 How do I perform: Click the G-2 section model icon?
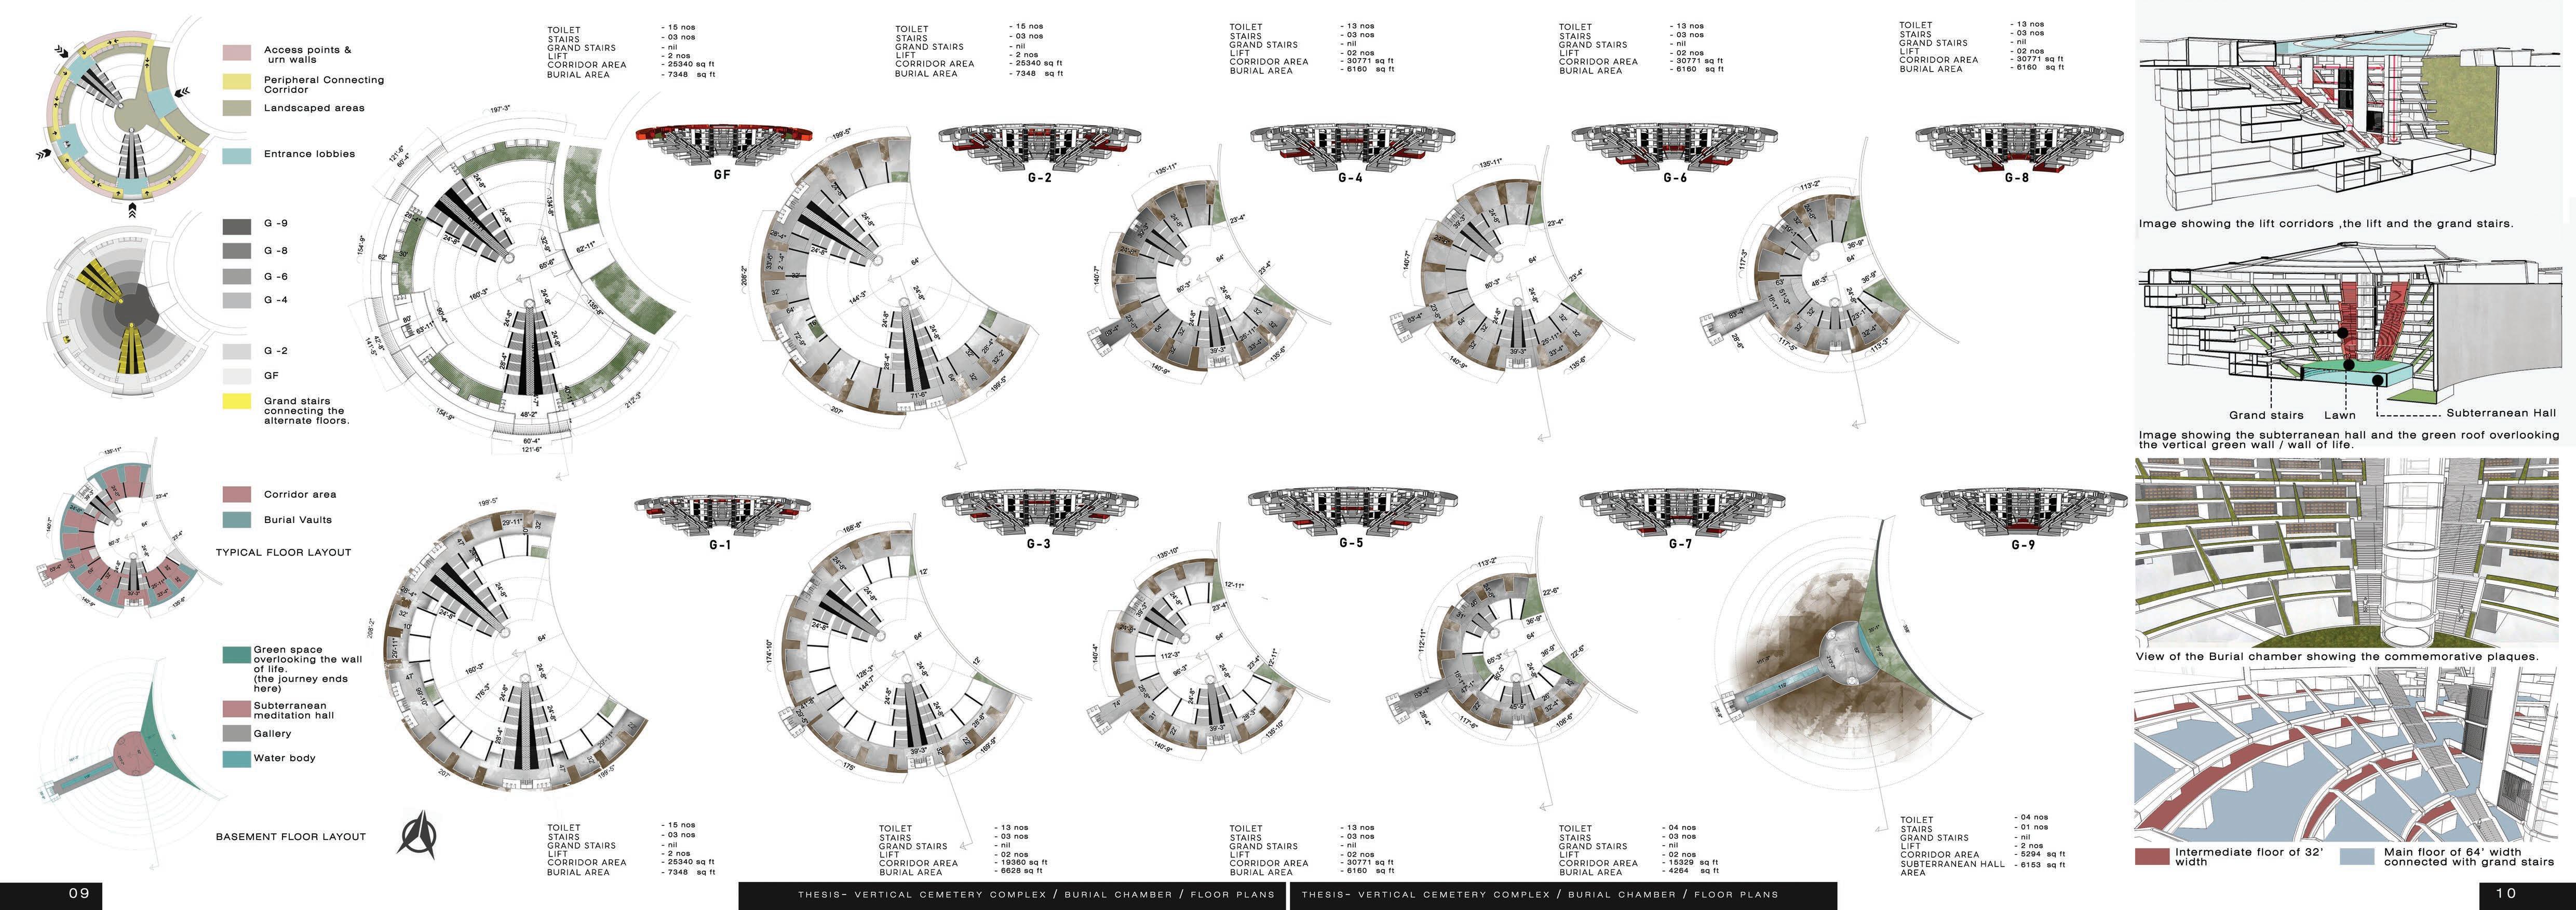pyautogui.click(x=1039, y=147)
